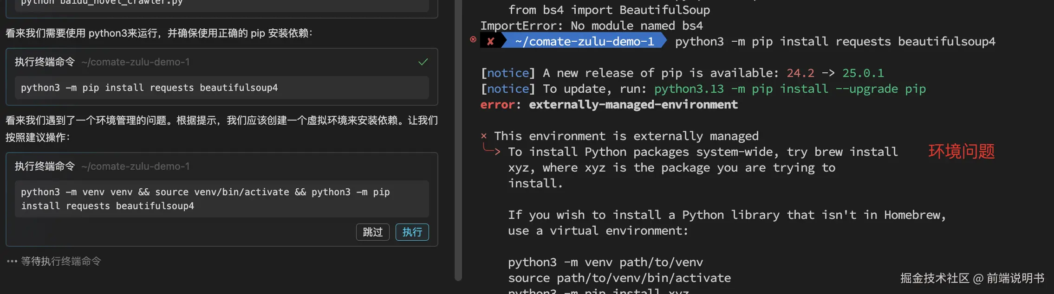This screenshot has width=1054, height=294.
Task: Click pip install command typed in terminal prompt
Action: tap(835, 41)
